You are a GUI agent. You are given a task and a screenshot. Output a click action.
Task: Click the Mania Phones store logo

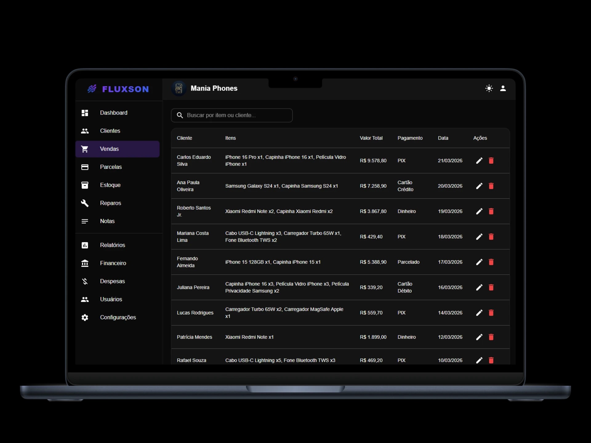(x=179, y=89)
